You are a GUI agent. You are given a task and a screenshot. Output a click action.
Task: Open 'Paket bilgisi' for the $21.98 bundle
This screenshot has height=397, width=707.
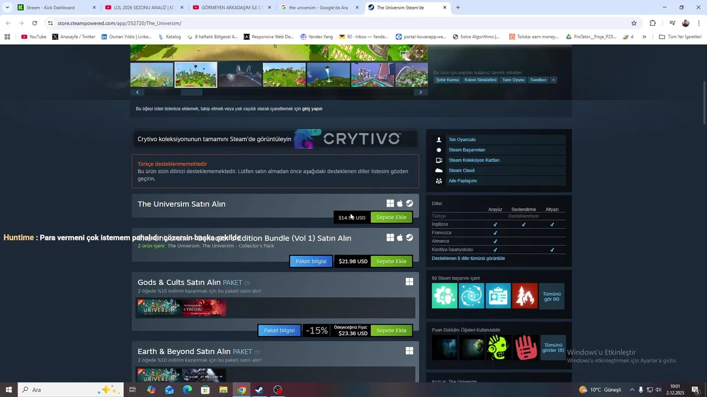(x=311, y=261)
